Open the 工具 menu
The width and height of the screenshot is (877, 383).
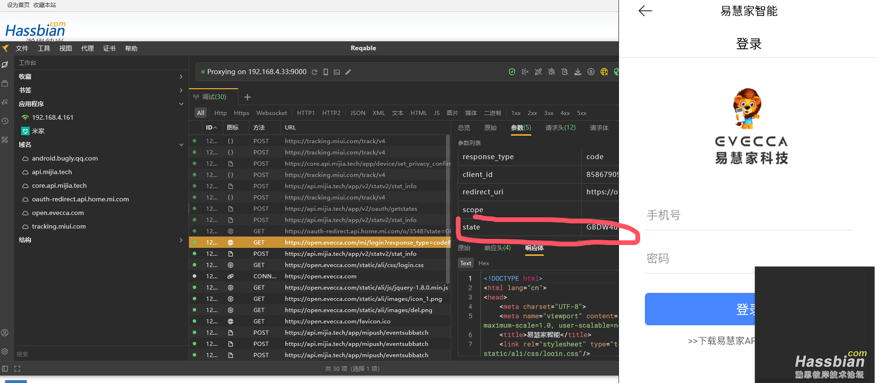(44, 48)
